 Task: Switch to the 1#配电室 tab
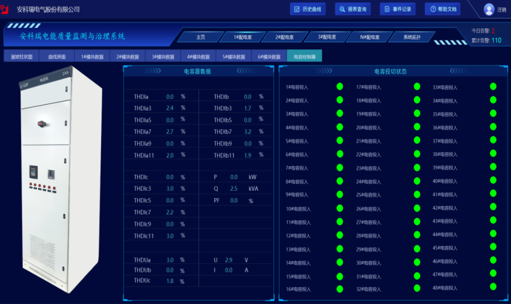(242, 37)
